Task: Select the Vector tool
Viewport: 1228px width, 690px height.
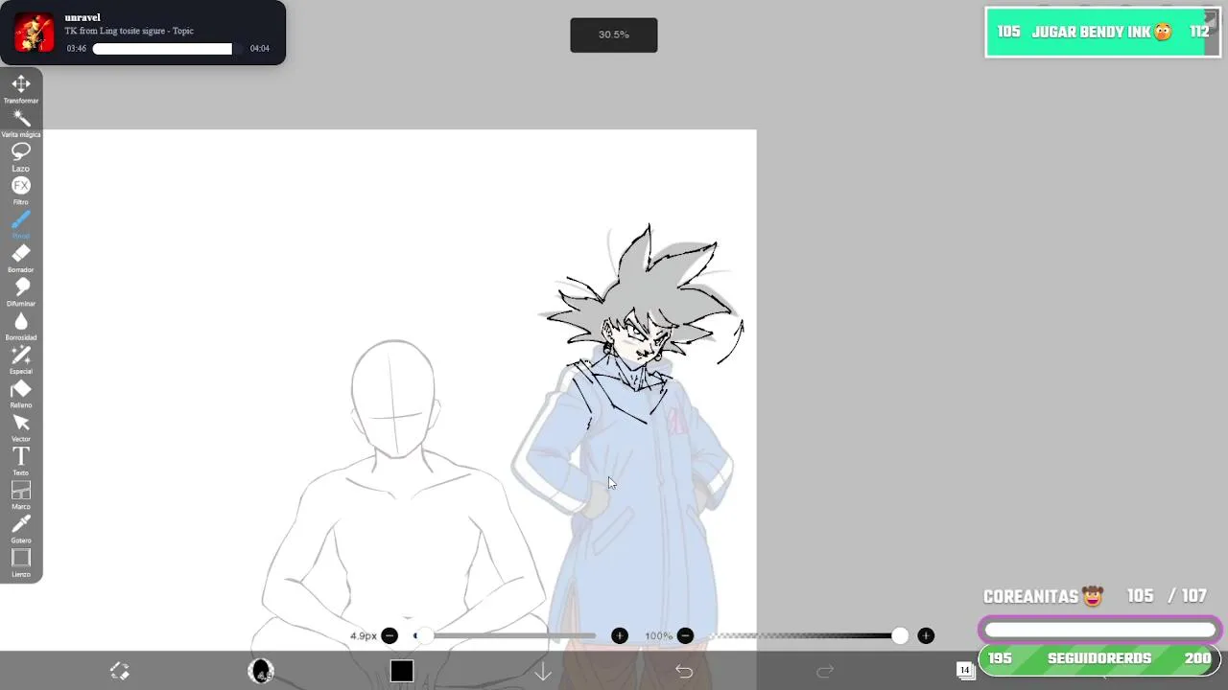Action: pos(21,426)
